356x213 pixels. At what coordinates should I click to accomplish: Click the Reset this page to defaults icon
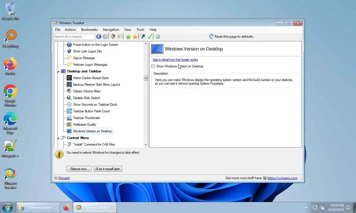coord(211,37)
